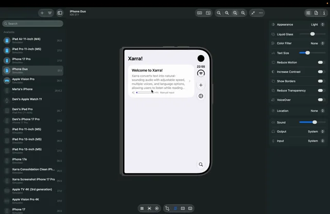Tap the circular wifi status icon in the app

[201, 73]
